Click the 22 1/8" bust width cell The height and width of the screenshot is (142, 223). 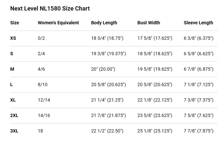[155, 100]
